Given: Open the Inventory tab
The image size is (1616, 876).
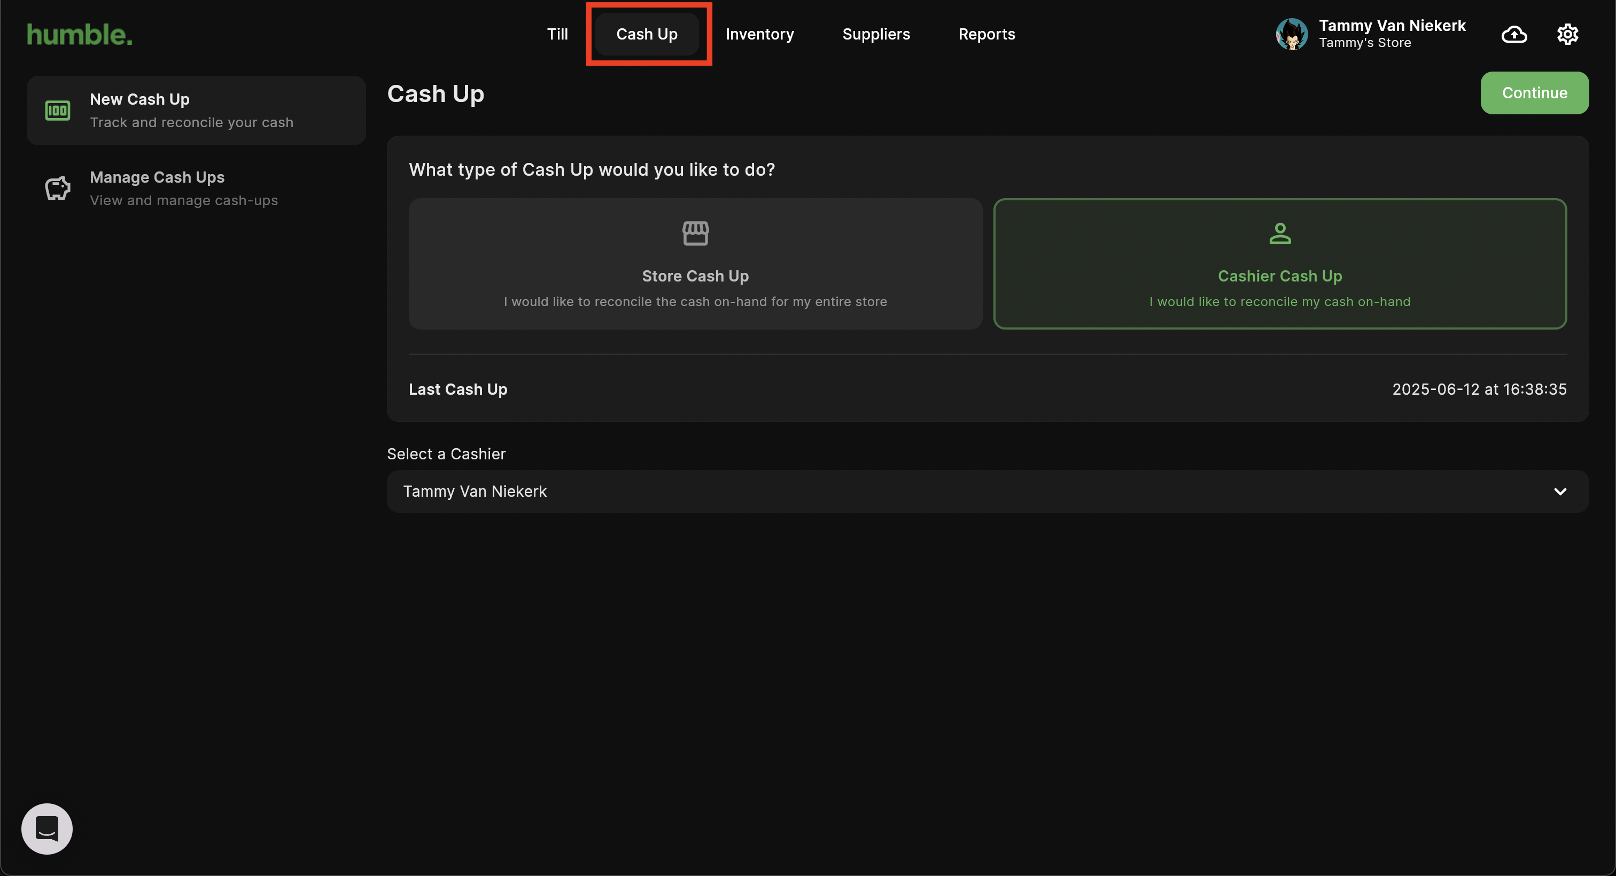Looking at the screenshot, I should point(760,34).
